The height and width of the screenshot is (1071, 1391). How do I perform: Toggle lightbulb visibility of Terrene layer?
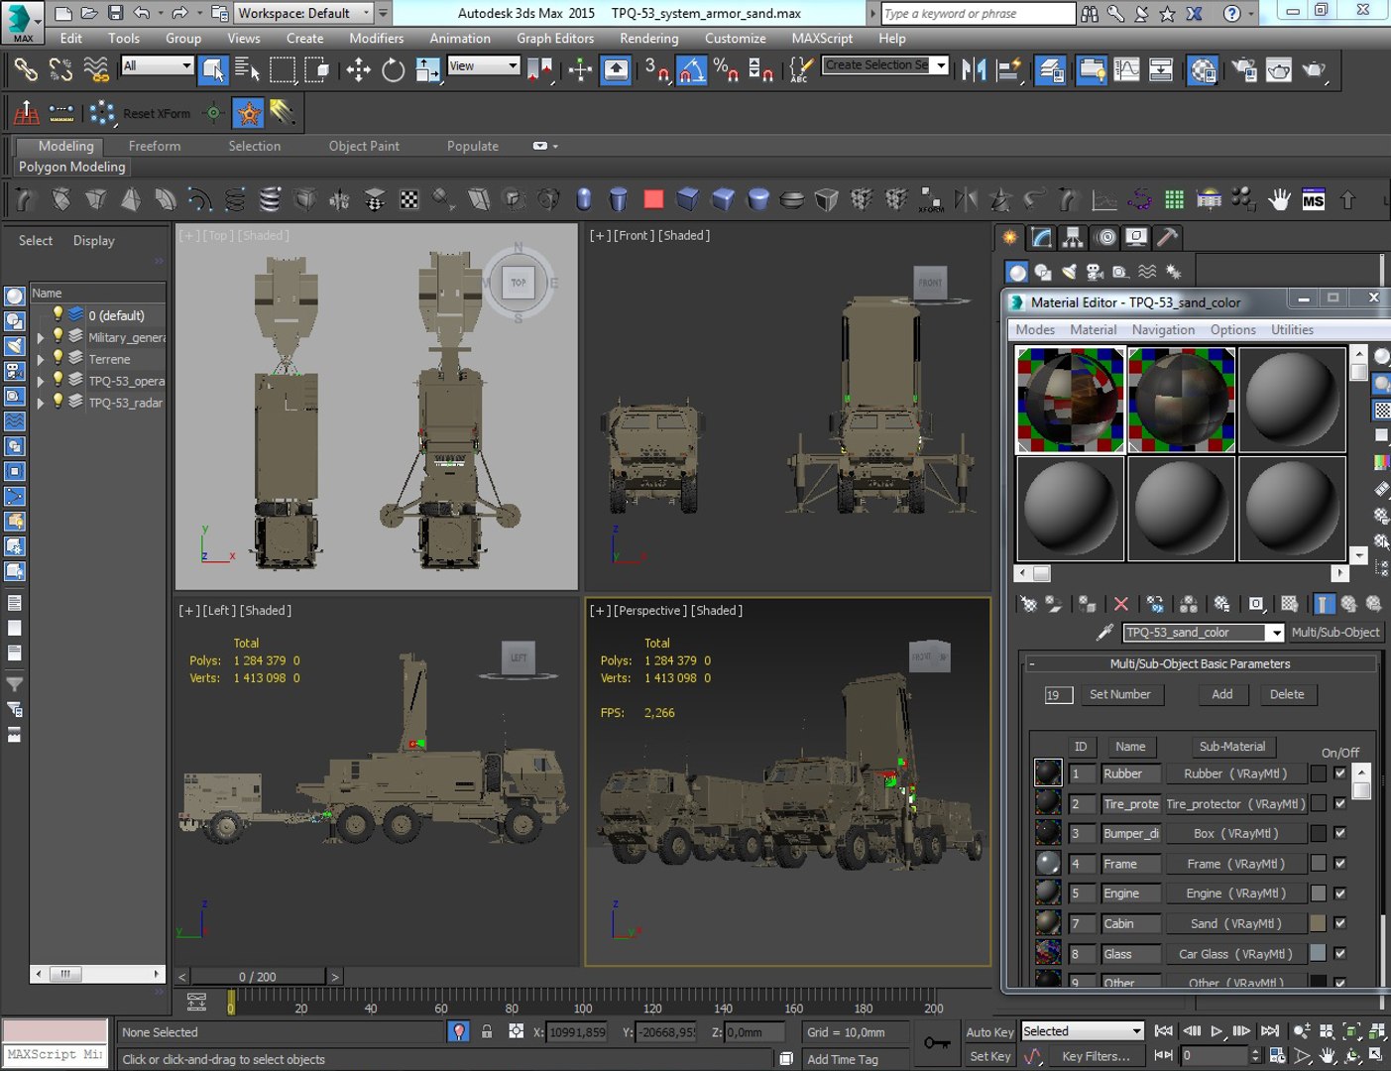tap(58, 358)
